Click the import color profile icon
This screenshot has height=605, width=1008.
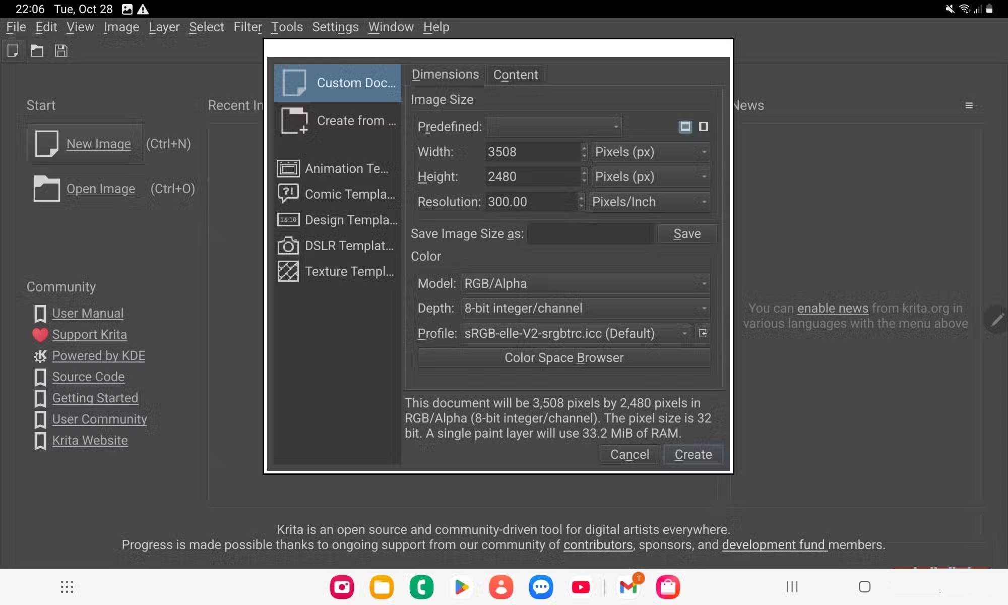[x=703, y=333]
